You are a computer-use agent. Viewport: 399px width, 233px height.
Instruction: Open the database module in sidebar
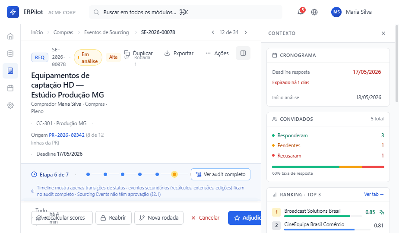pyautogui.click(x=10, y=54)
